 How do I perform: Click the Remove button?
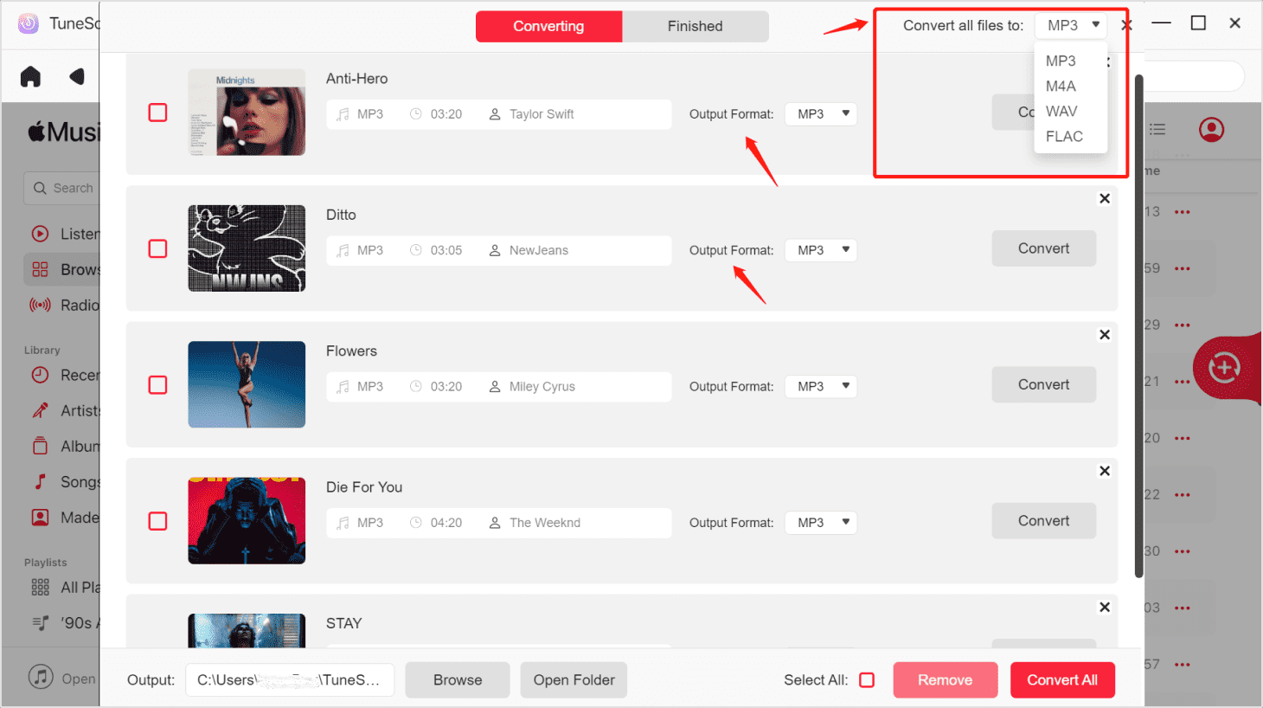(x=946, y=680)
